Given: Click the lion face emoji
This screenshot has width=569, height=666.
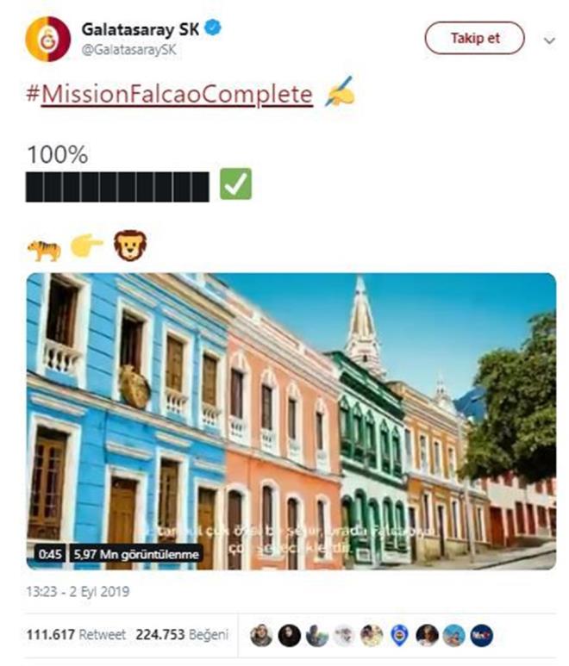Looking at the screenshot, I should pyautogui.click(x=130, y=246).
